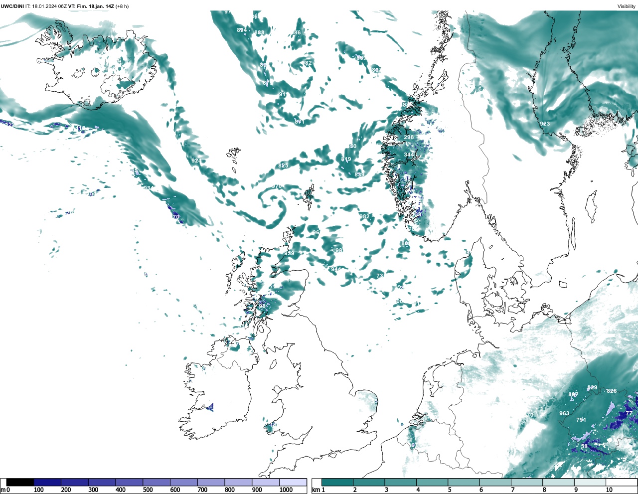Click the 923 visibility value over Sweden
The width and height of the screenshot is (638, 494).
545,124
